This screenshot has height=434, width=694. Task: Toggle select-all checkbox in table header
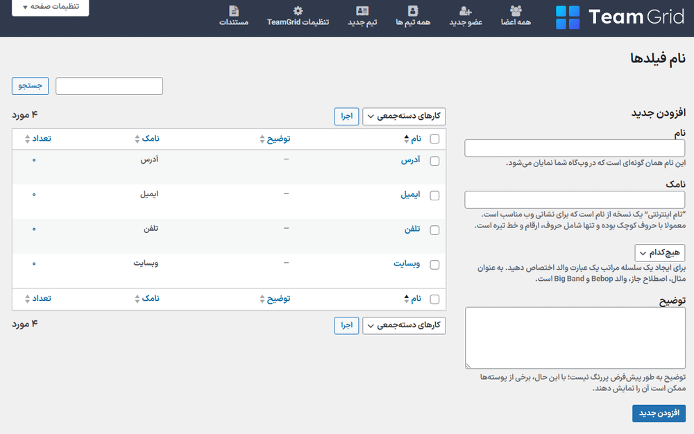pos(435,139)
